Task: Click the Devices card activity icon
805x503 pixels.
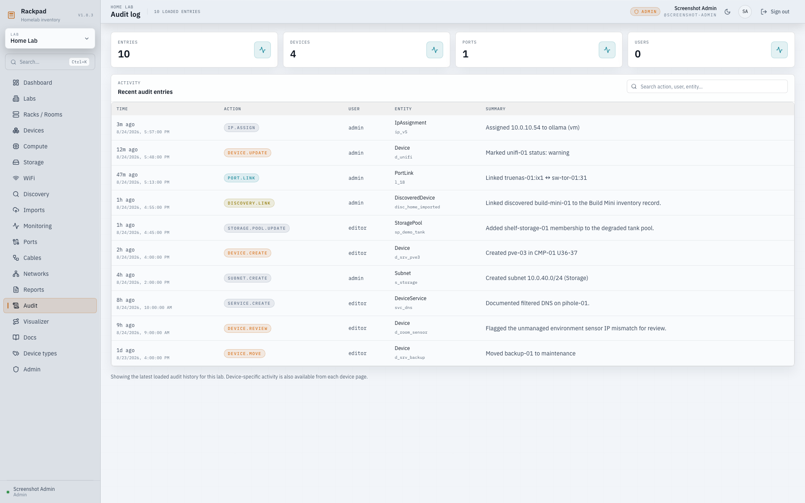Action: coord(435,50)
